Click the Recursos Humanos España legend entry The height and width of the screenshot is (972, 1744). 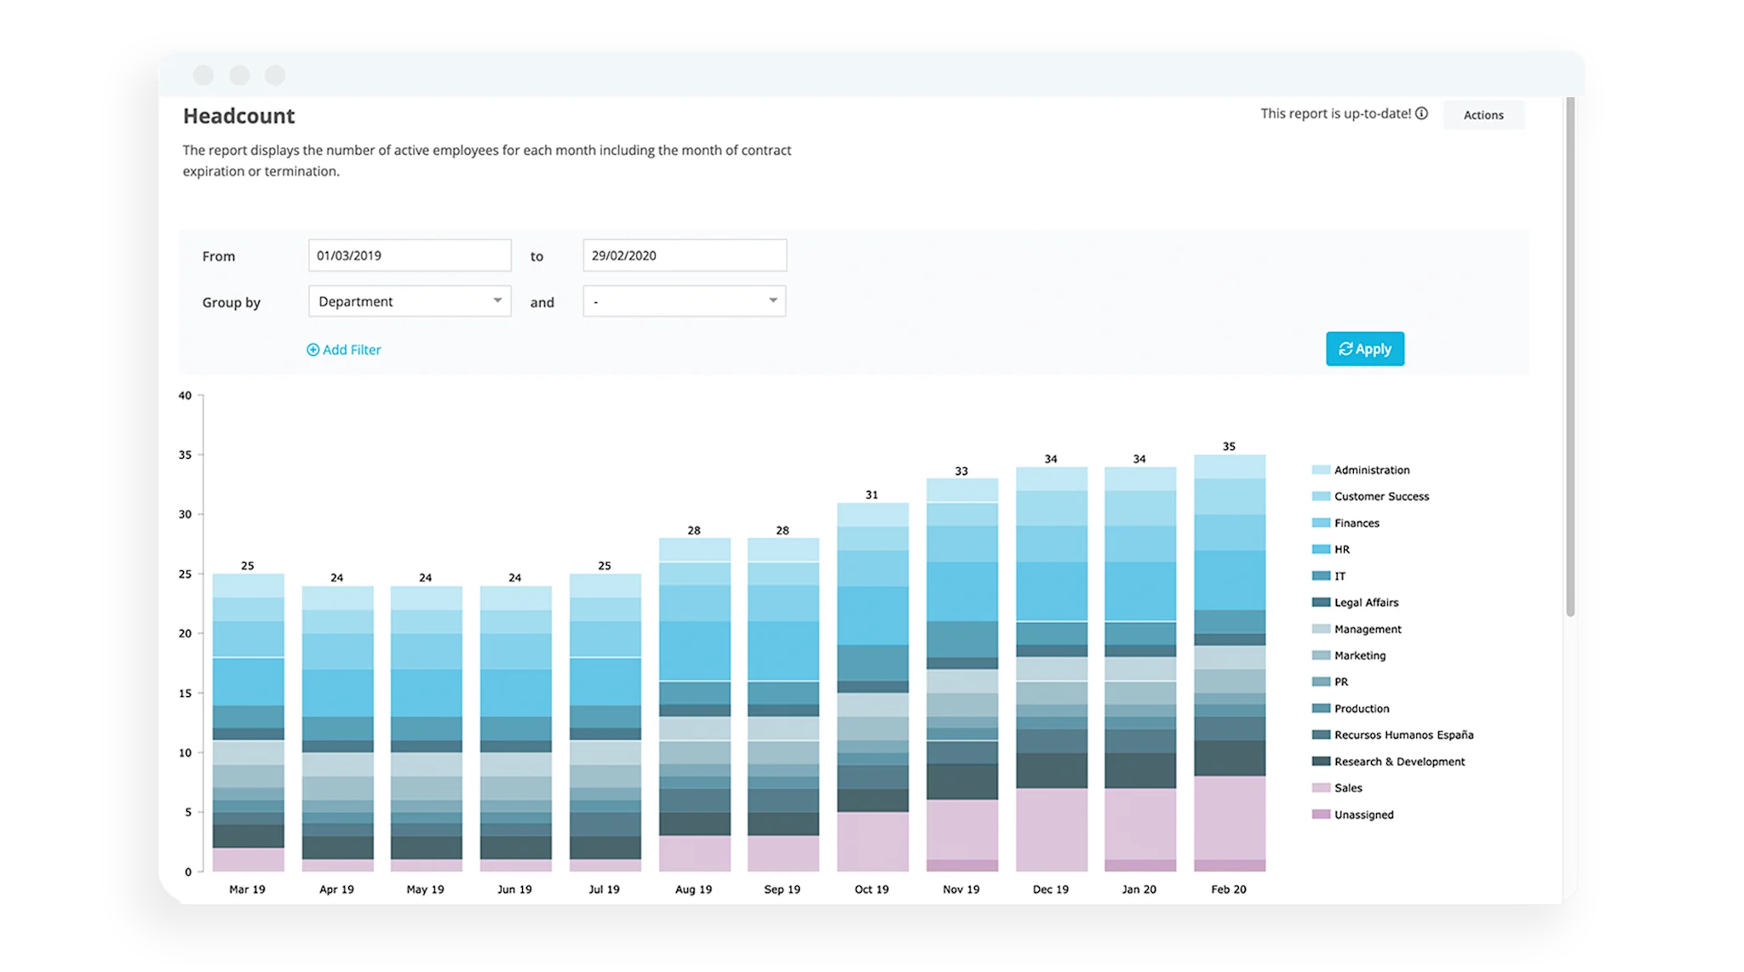pos(1403,735)
